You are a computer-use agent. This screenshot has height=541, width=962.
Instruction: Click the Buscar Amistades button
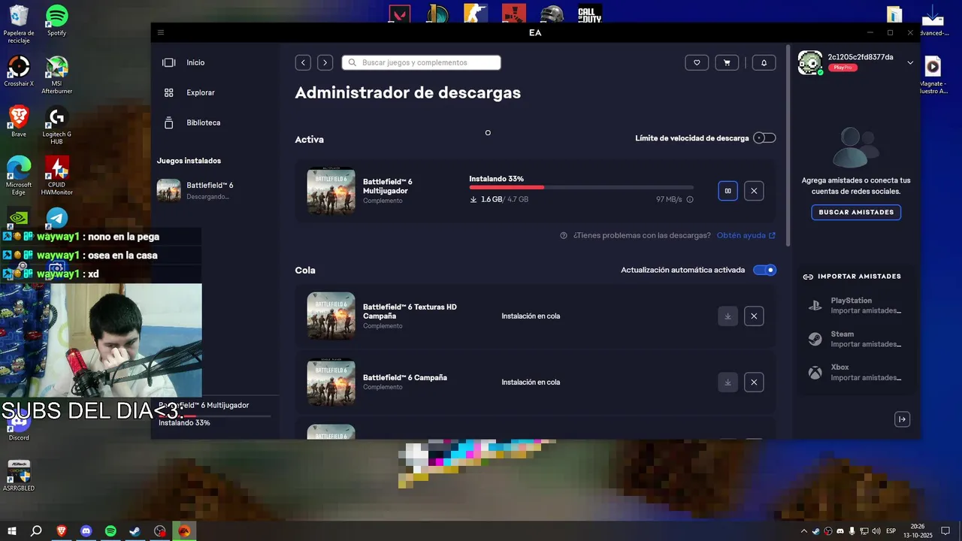856,213
